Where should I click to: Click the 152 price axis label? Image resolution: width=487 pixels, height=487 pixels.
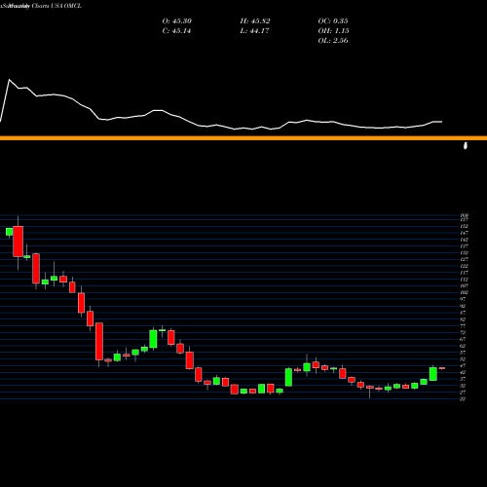pos(465,226)
